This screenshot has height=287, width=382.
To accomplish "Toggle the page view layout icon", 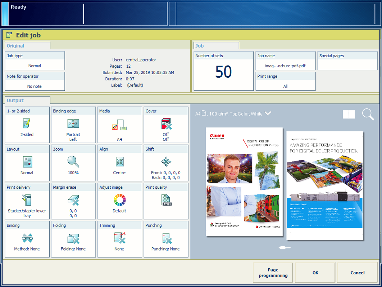I will (349, 114).
